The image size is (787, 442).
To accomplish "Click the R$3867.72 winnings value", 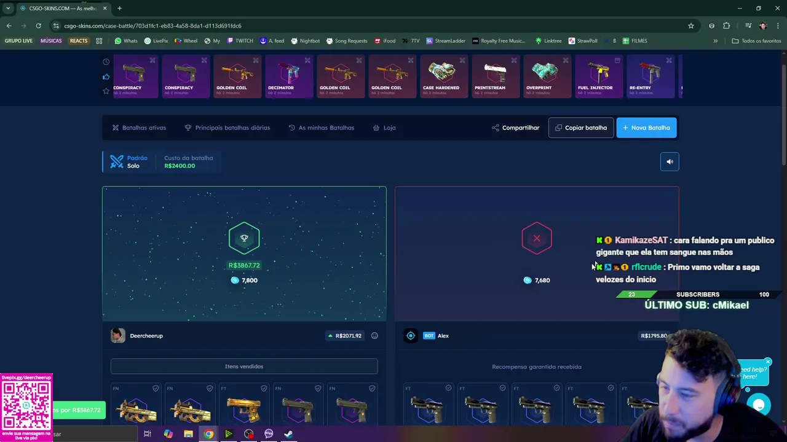I will [244, 265].
